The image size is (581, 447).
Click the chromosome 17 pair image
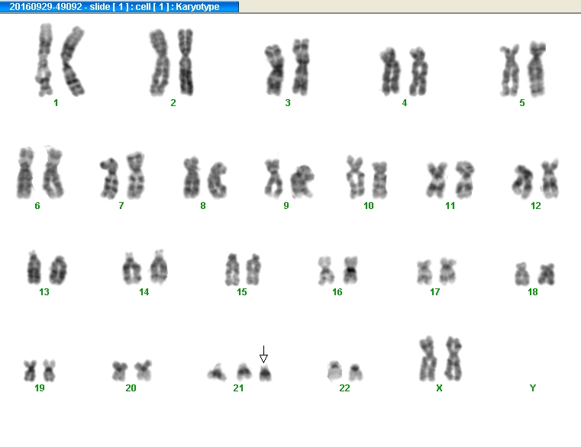pos(436,272)
